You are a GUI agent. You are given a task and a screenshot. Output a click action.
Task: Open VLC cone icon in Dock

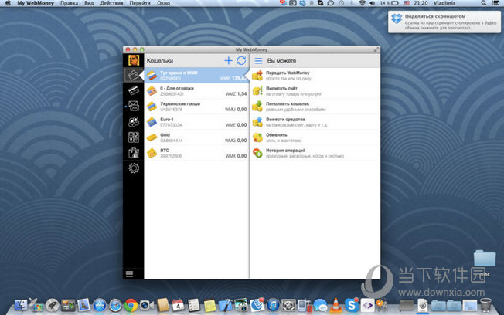click(335, 305)
